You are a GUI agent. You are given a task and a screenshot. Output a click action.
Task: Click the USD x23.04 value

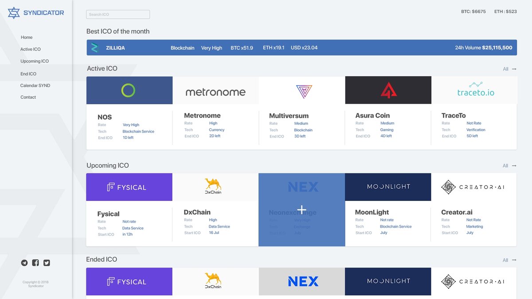304,47
